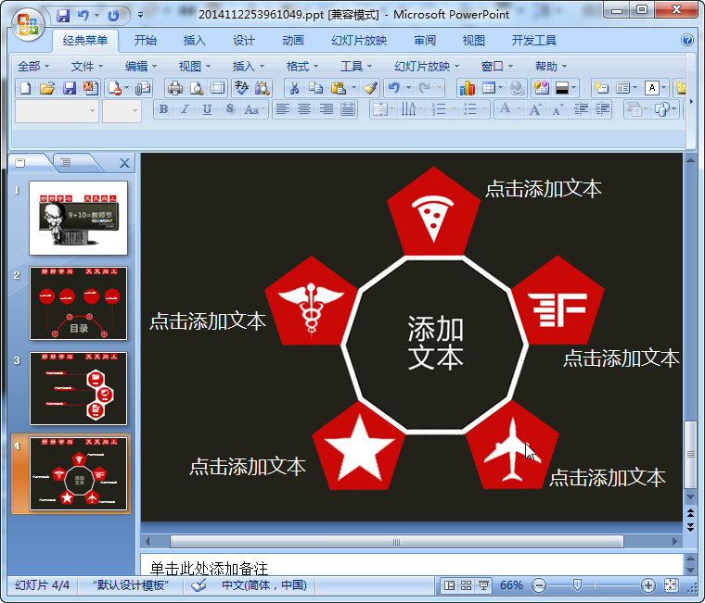Activate the Format Painter brush
Image resolution: width=705 pixels, height=603 pixels.
coord(370,88)
